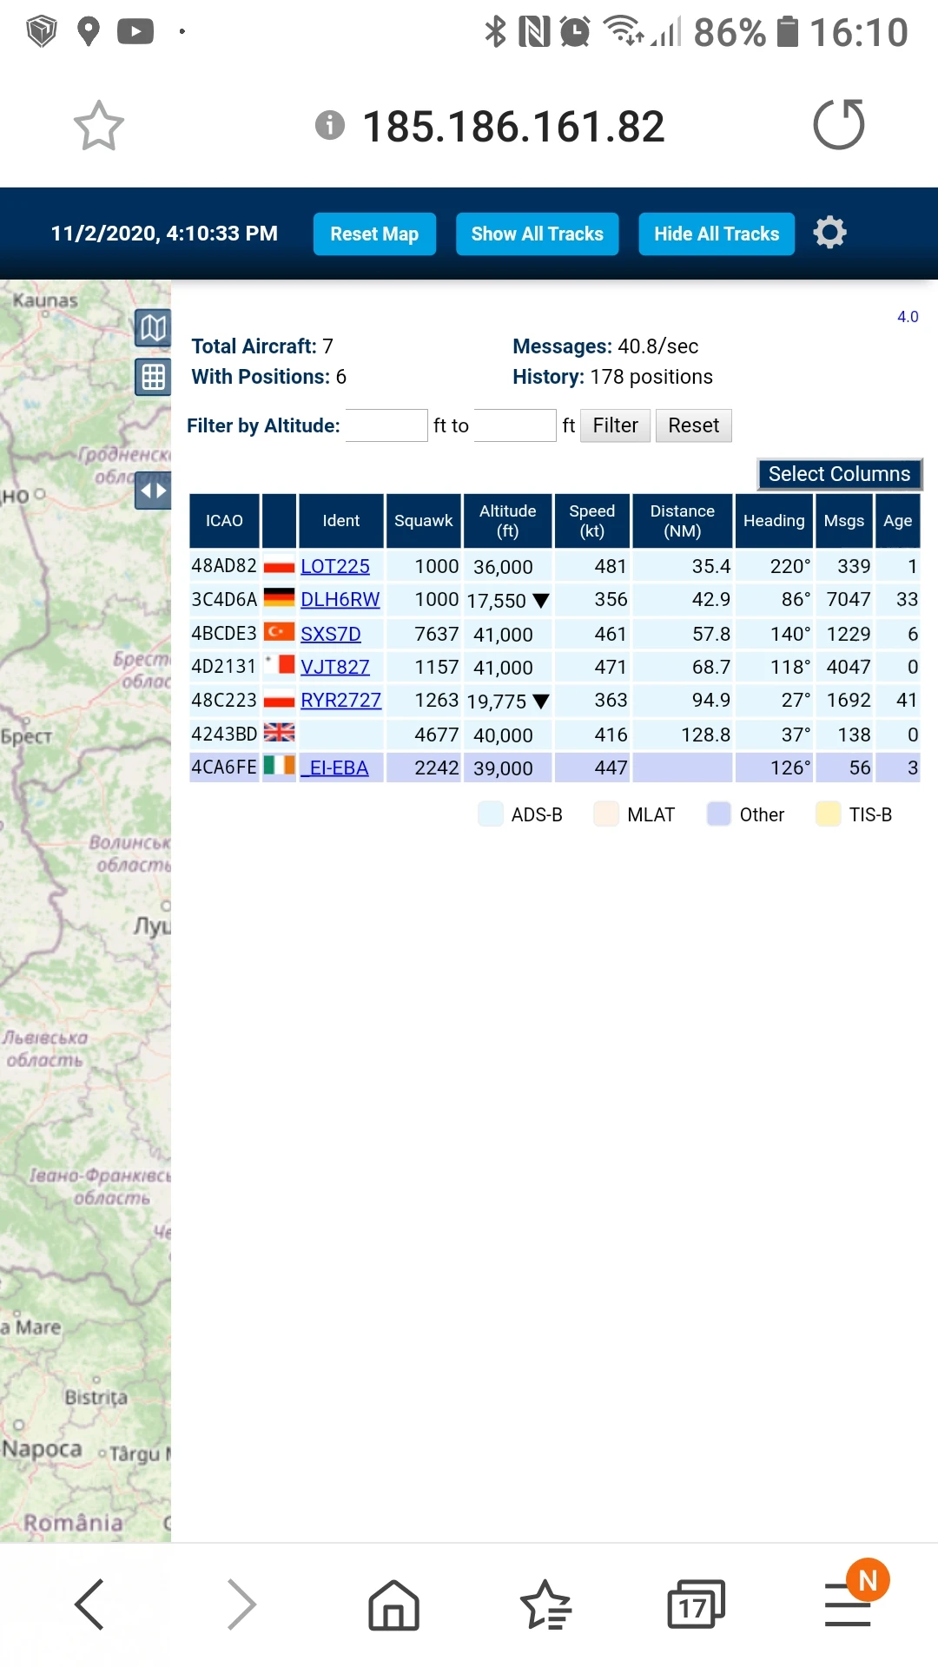Screen dimensions: 938x1667
Task: Click Other legend color swatch
Action: (x=719, y=814)
